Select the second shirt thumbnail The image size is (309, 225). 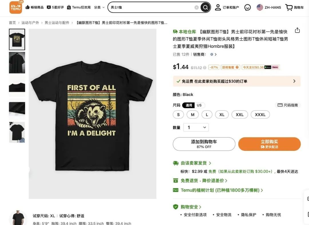pos(17,63)
